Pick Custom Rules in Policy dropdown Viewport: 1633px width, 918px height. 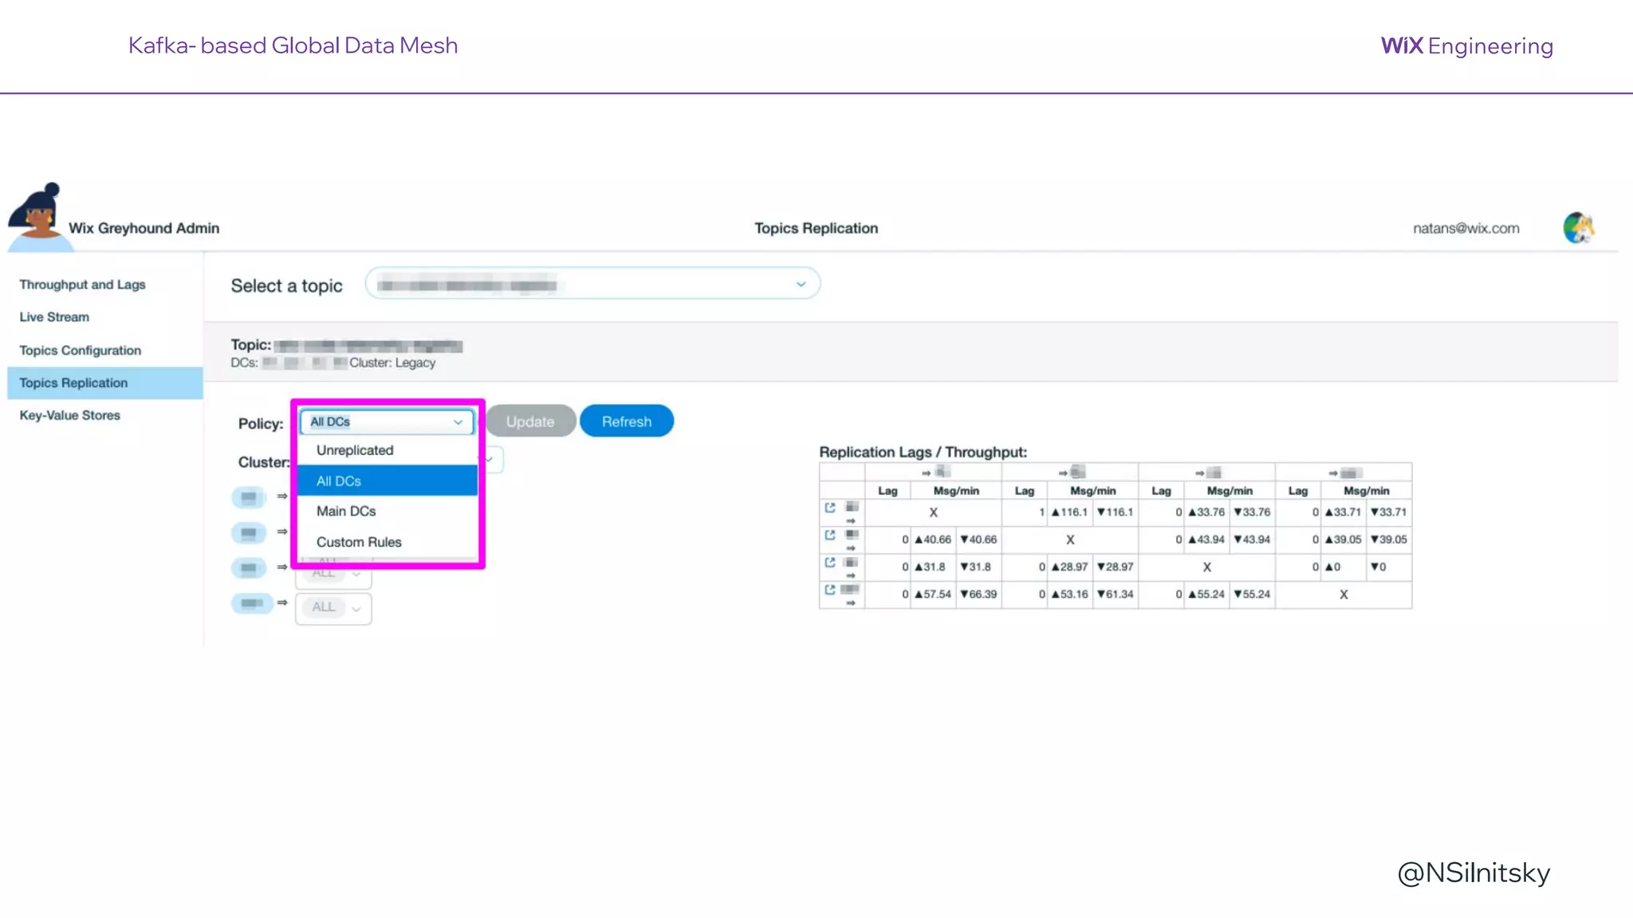click(359, 542)
